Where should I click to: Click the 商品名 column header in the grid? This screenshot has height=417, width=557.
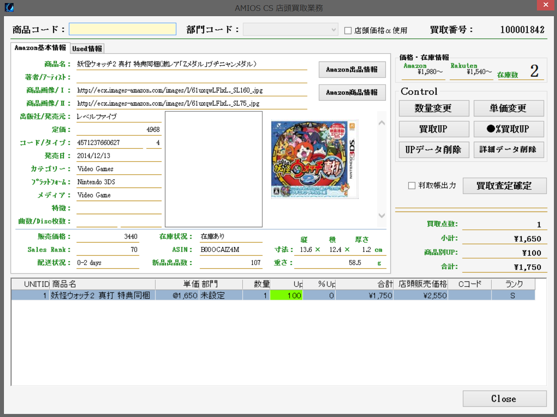pos(103,284)
